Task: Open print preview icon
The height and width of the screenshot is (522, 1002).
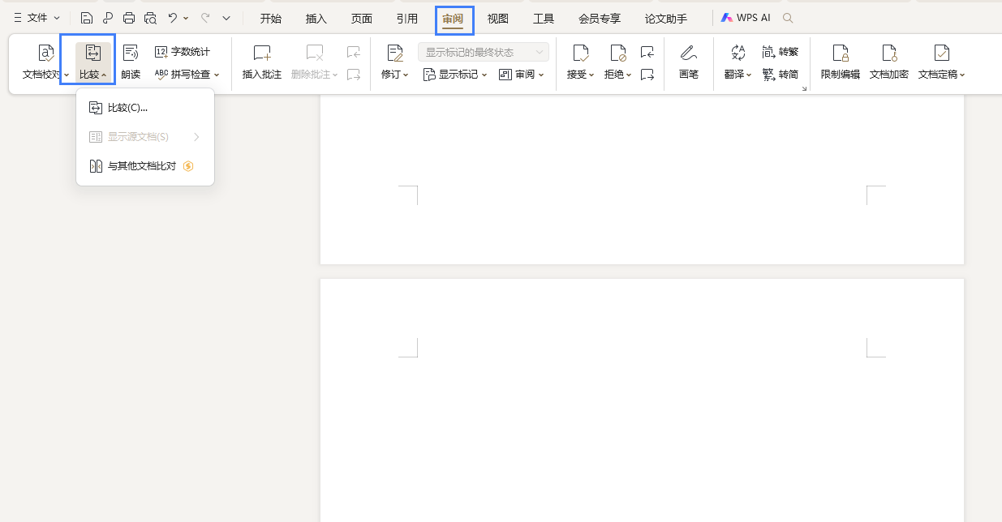Action: coord(150,18)
